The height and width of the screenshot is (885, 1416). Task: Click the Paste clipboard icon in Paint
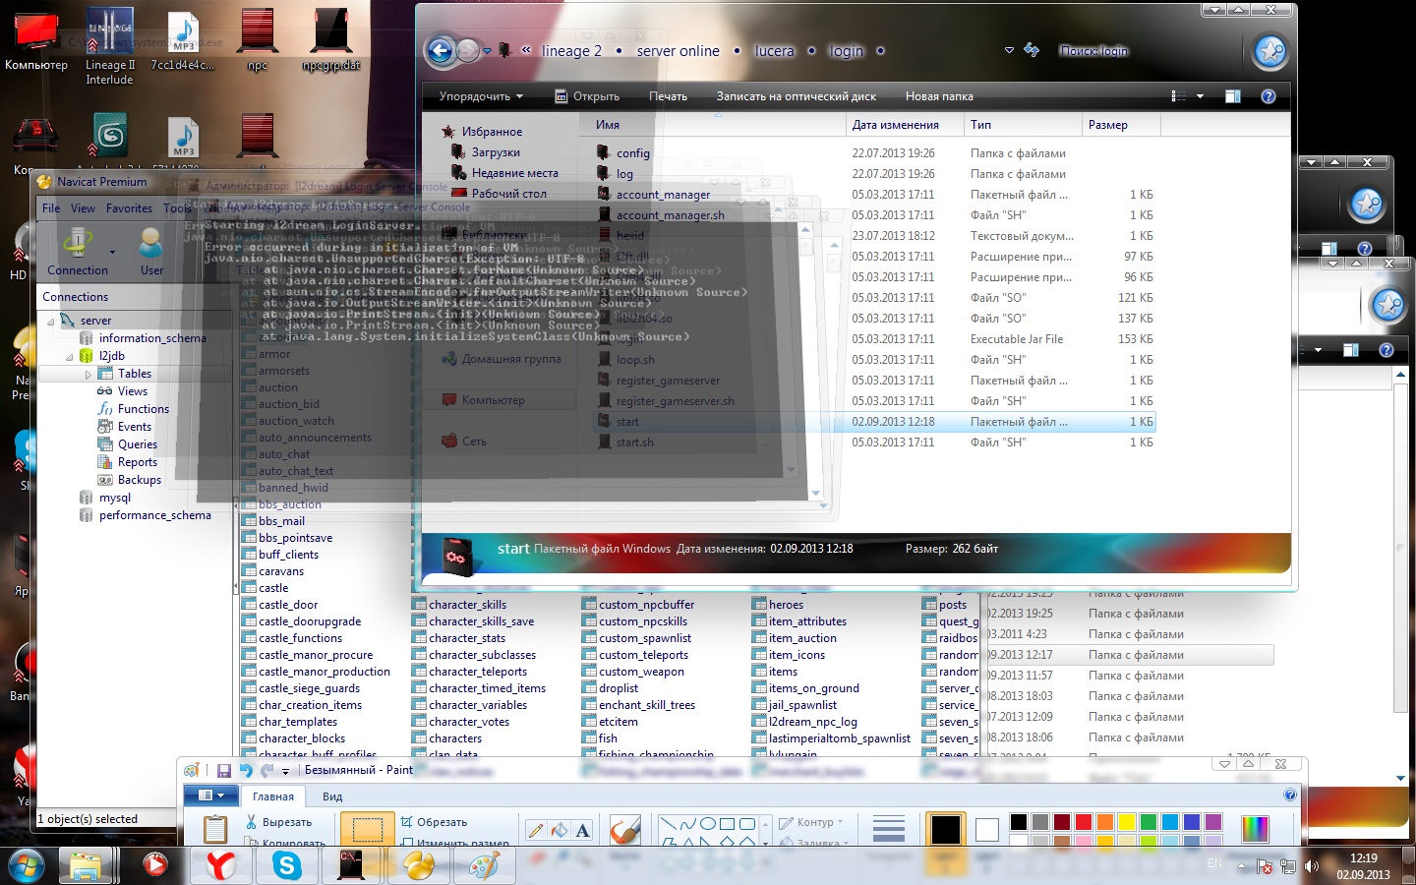[x=215, y=829]
